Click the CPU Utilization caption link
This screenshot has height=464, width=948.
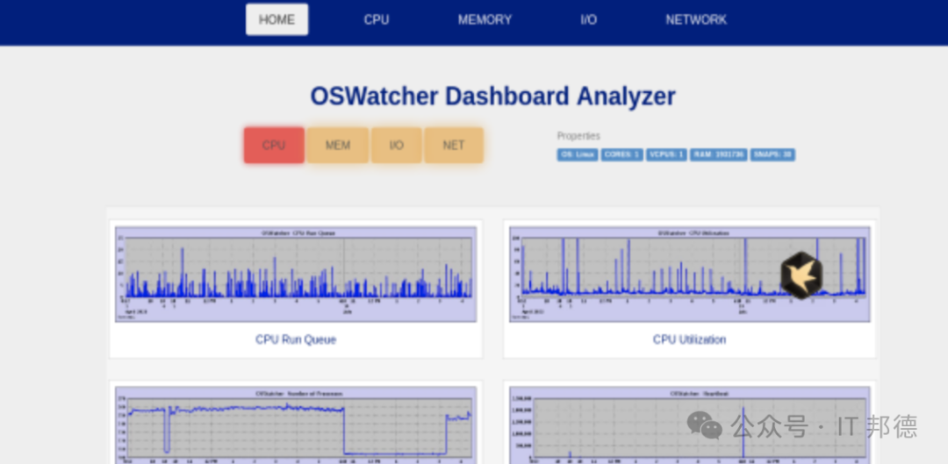coord(689,339)
